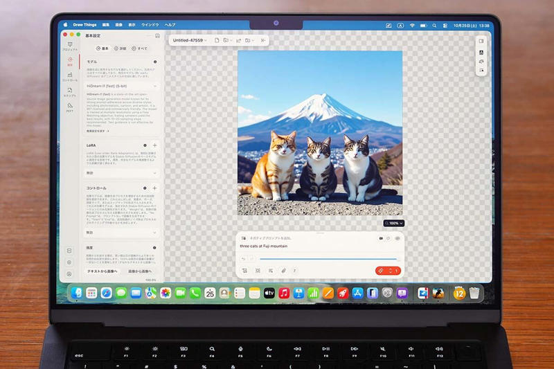
Task: Click the new document icon in canvas toolbar
Action: 217,41
